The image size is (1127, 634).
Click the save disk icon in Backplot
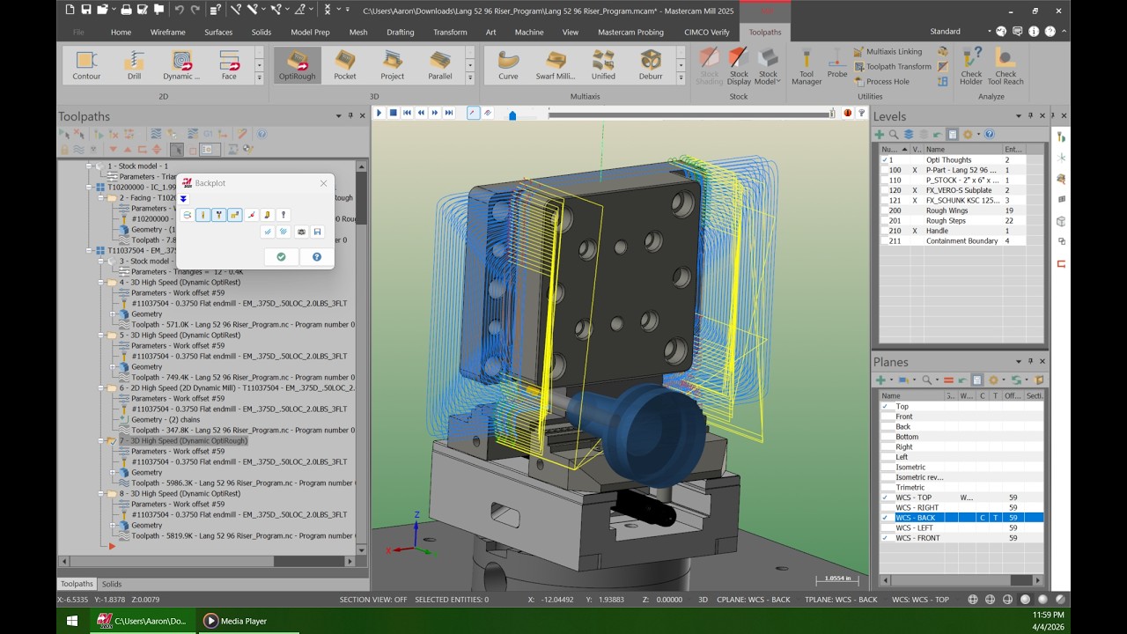click(x=317, y=232)
